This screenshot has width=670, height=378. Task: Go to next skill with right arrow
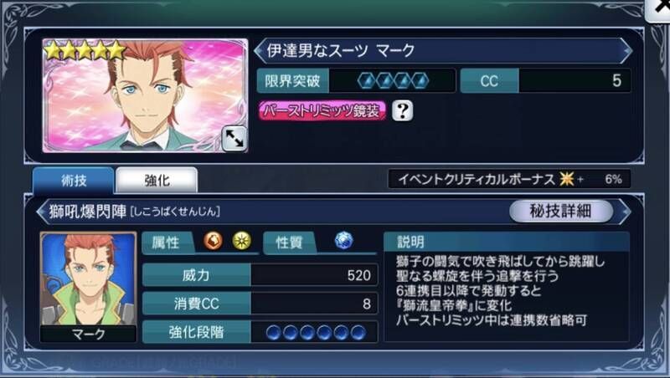click(625, 212)
